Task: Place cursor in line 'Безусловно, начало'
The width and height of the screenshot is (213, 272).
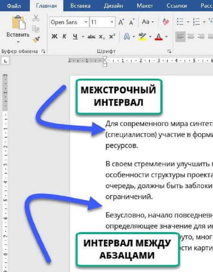Action: (x=159, y=215)
